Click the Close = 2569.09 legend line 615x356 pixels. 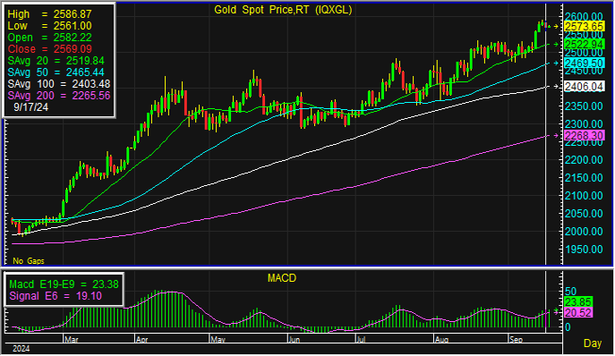click(x=49, y=49)
